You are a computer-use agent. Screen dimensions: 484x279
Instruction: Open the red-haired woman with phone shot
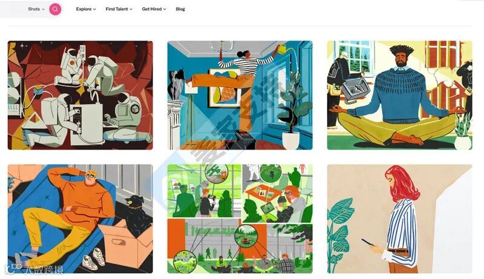(x=400, y=219)
